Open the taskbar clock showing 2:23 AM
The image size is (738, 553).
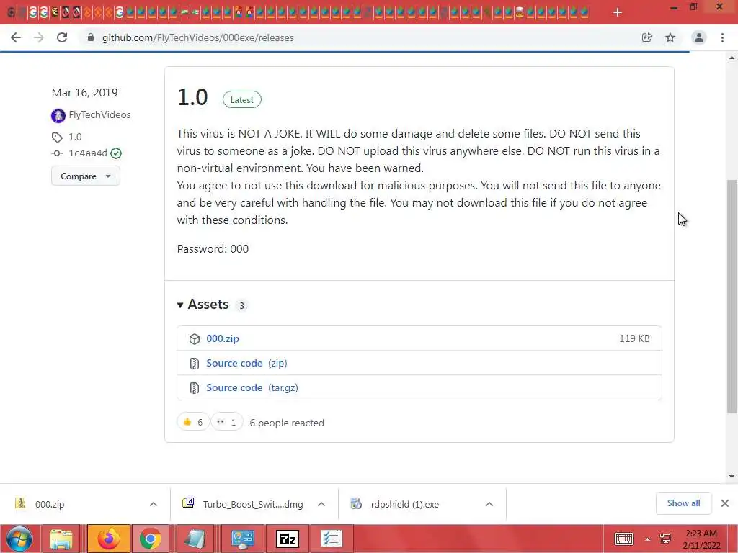pyautogui.click(x=701, y=539)
